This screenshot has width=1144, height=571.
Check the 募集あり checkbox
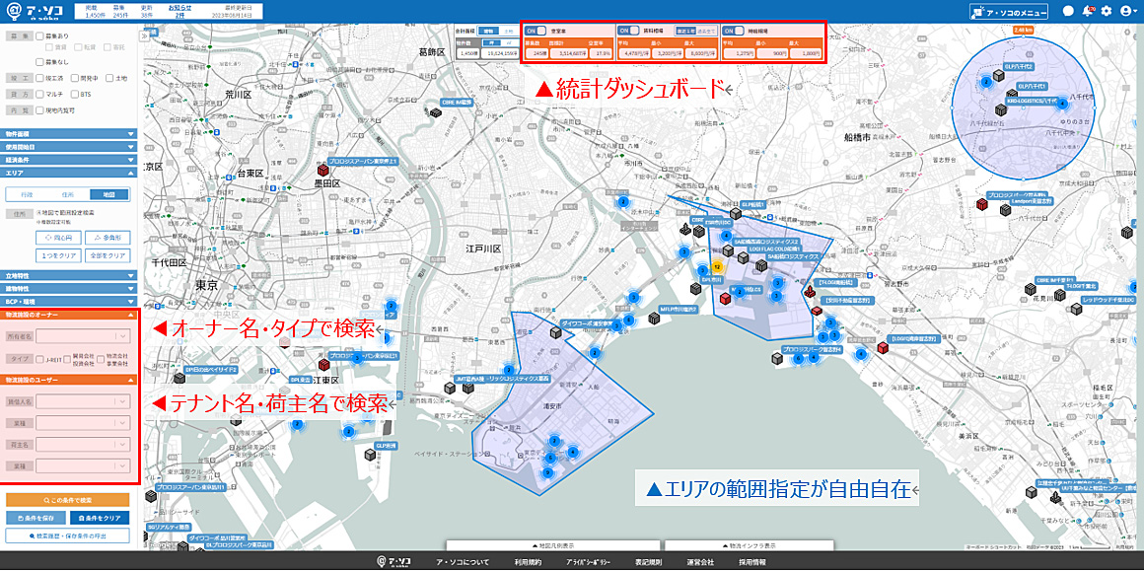[40, 35]
